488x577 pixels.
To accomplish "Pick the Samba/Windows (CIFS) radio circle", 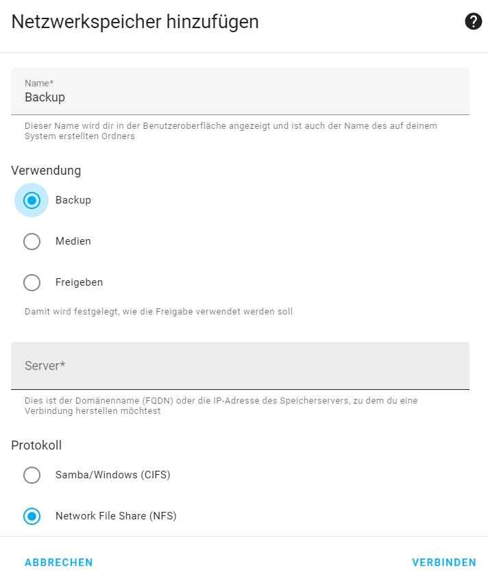I will click(32, 475).
